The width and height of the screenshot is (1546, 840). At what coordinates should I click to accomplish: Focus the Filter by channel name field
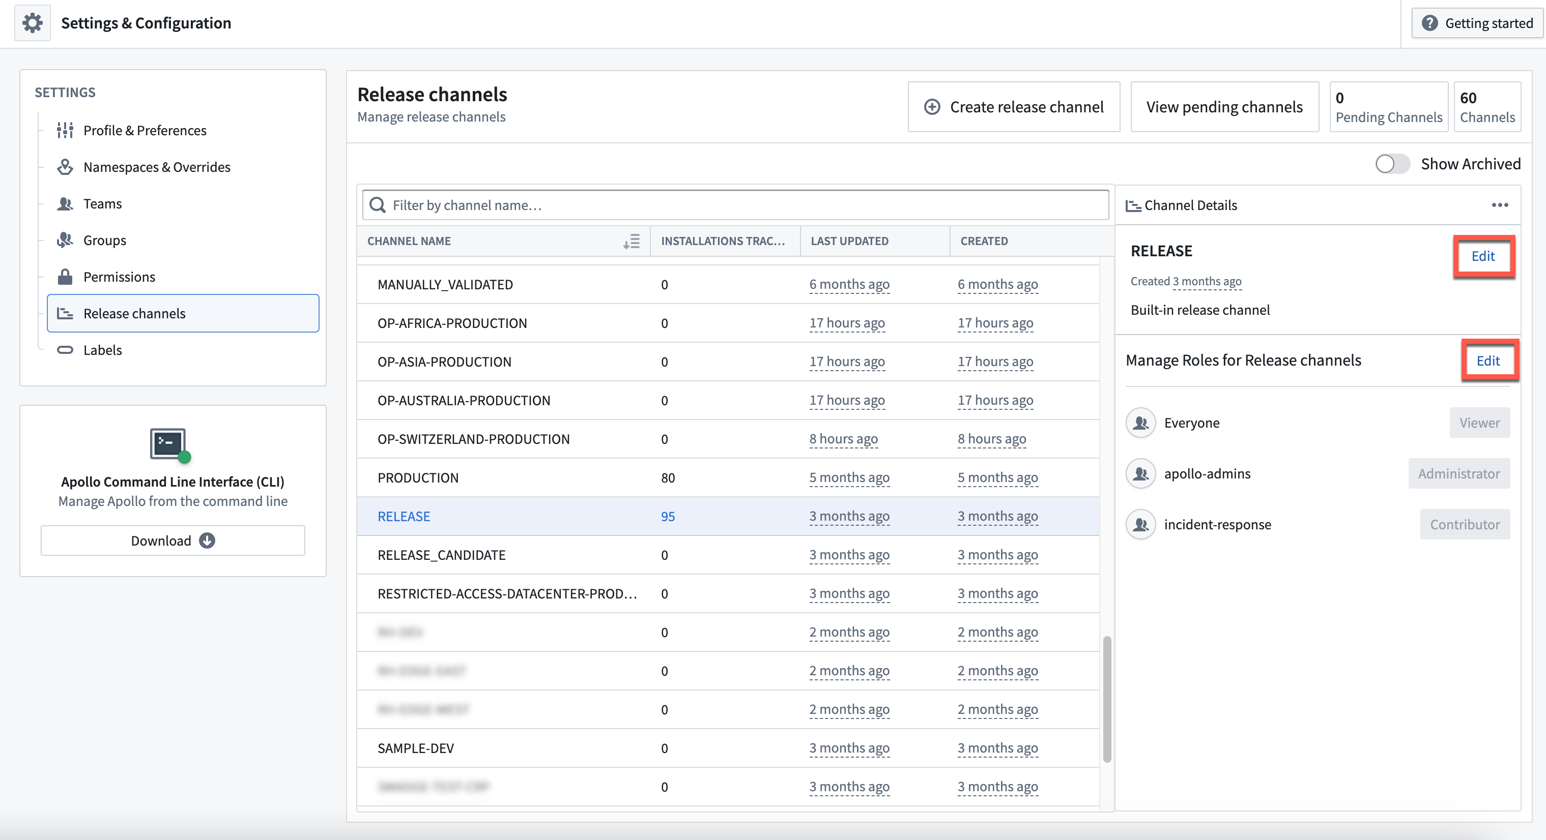tap(735, 205)
